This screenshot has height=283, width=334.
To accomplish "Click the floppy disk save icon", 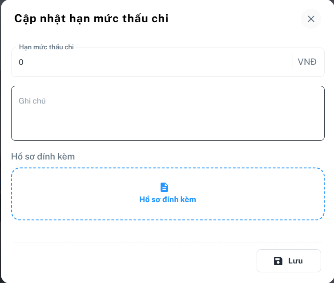I will point(278,261).
